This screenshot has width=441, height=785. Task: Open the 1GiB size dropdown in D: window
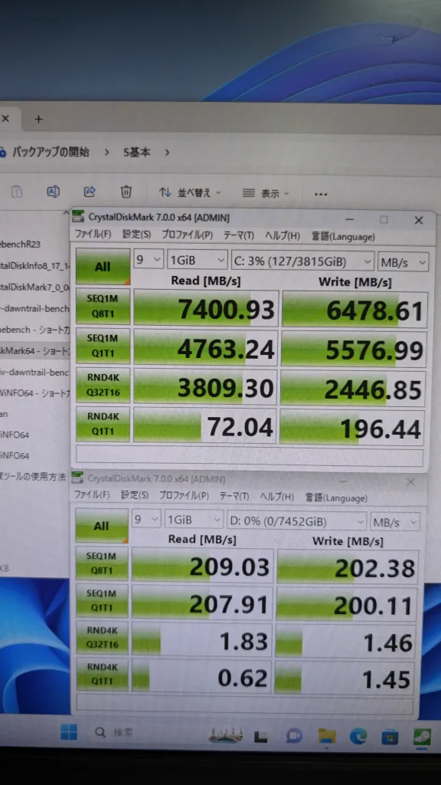[194, 521]
